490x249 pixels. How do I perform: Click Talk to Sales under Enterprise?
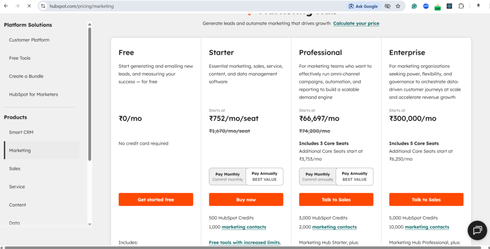(x=426, y=200)
